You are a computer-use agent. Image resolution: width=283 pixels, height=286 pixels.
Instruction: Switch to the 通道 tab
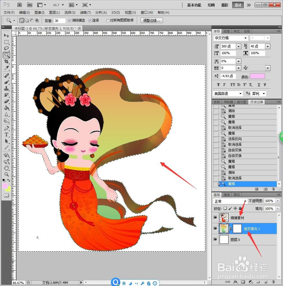point(227,195)
